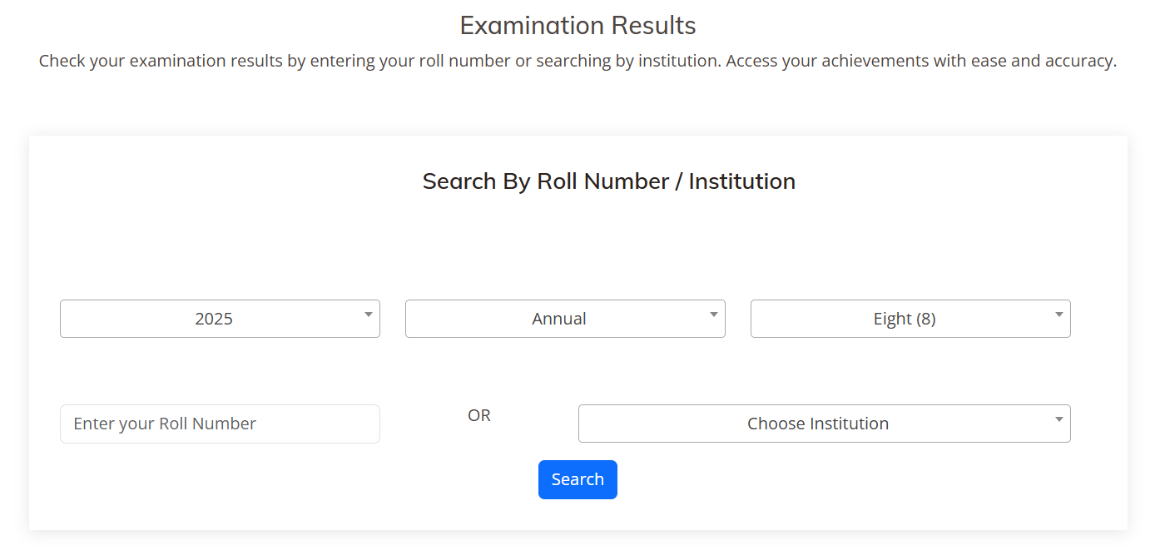
Task: Click the Eight (8) text in the class box
Action: click(905, 319)
